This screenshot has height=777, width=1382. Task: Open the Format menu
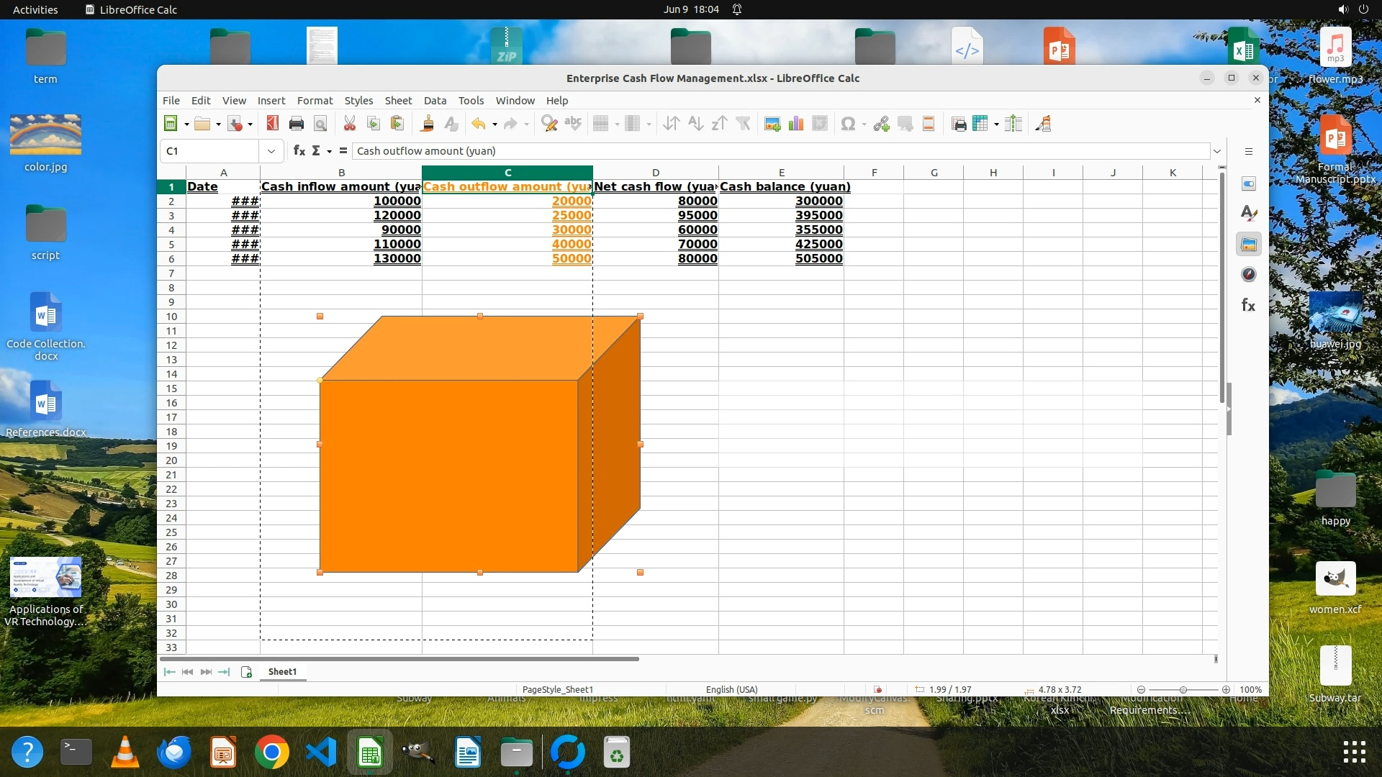(x=315, y=101)
